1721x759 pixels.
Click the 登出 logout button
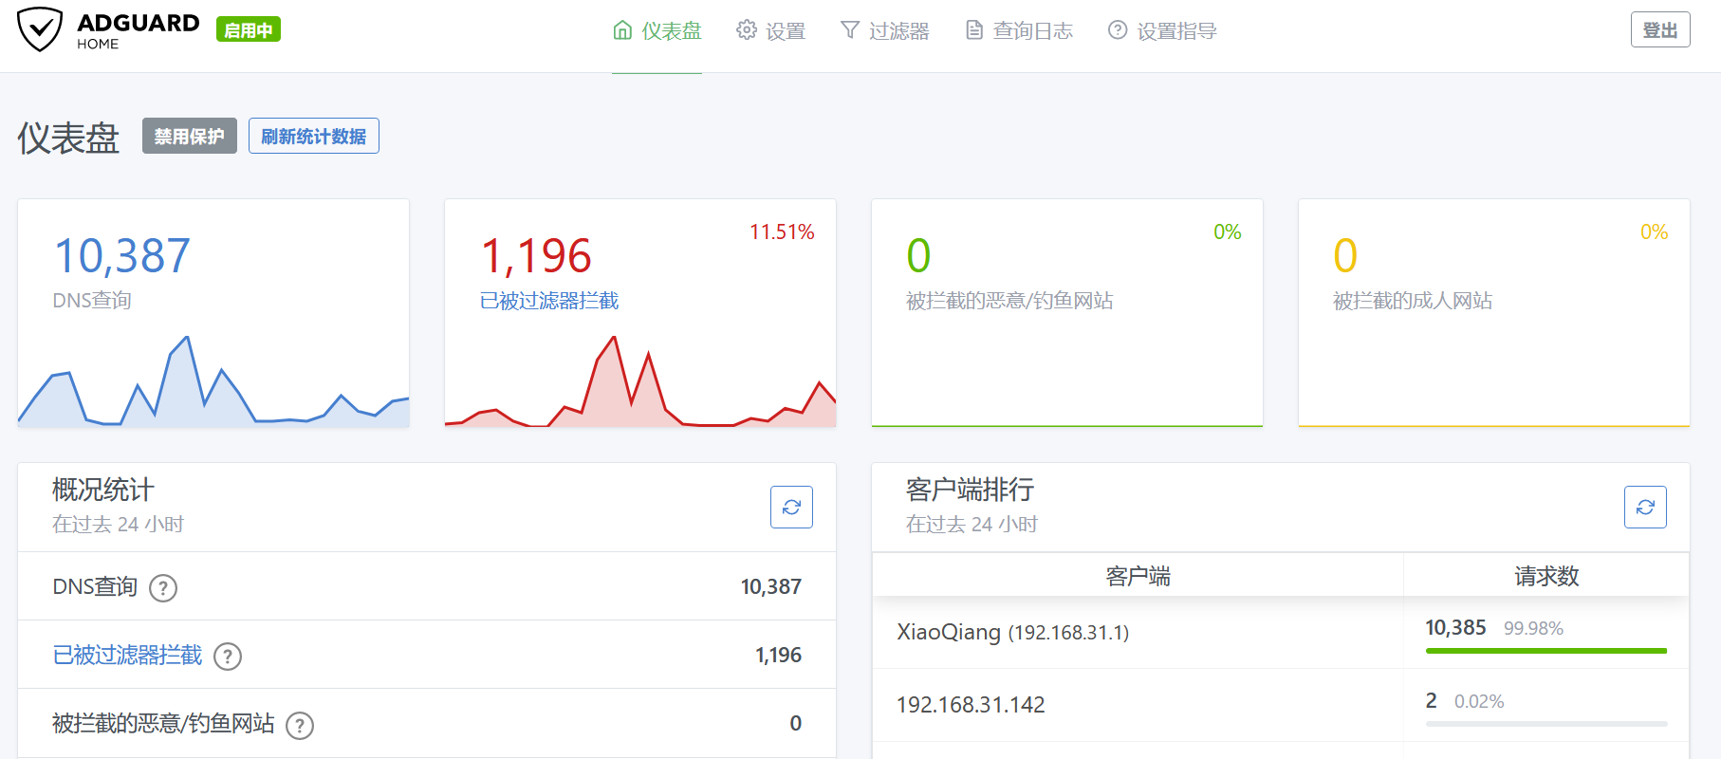pos(1660,30)
